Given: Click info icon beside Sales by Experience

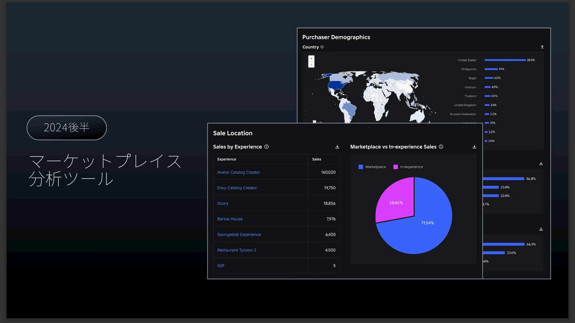Looking at the screenshot, I should (x=267, y=147).
